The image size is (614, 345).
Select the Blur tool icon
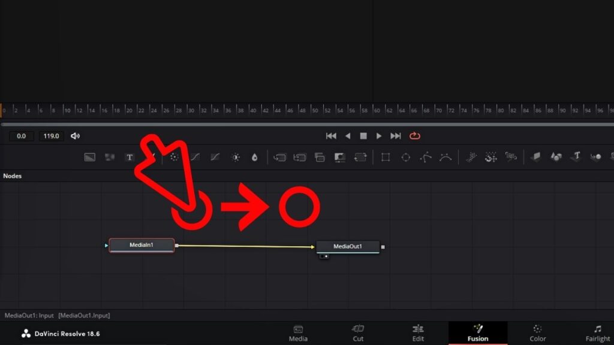pos(254,157)
